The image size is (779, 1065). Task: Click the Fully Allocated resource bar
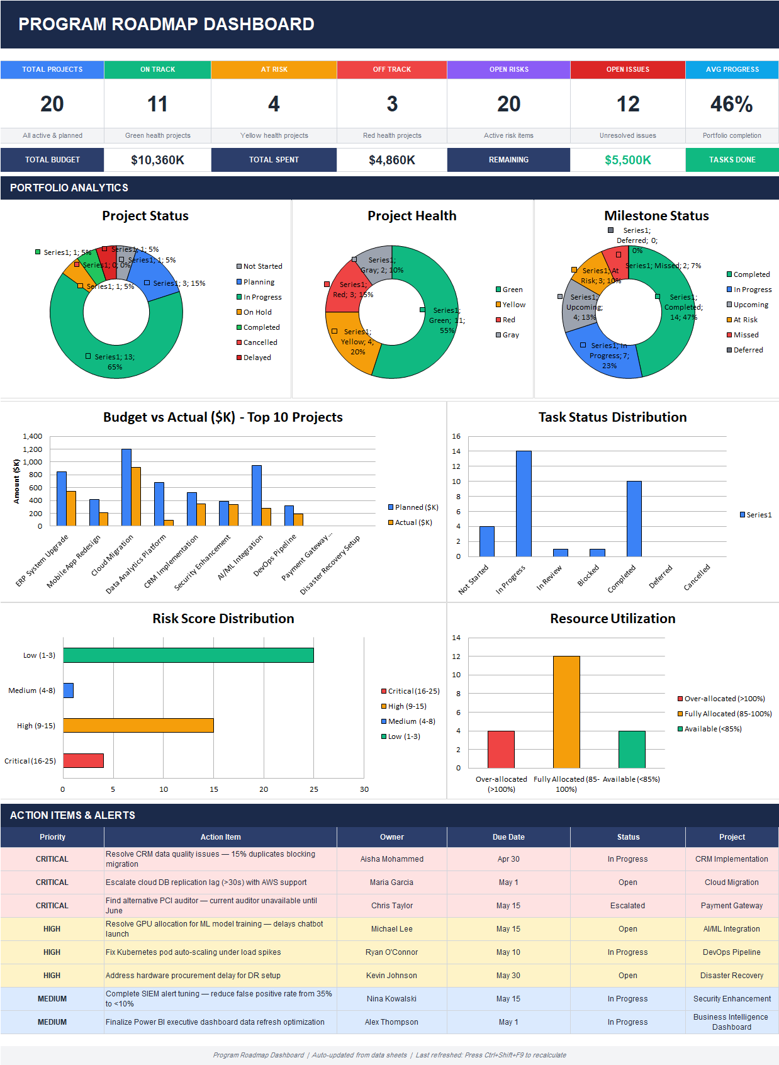(566, 712)
